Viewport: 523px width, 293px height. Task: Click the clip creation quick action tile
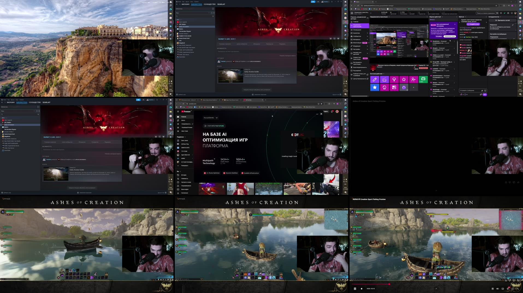385,80
